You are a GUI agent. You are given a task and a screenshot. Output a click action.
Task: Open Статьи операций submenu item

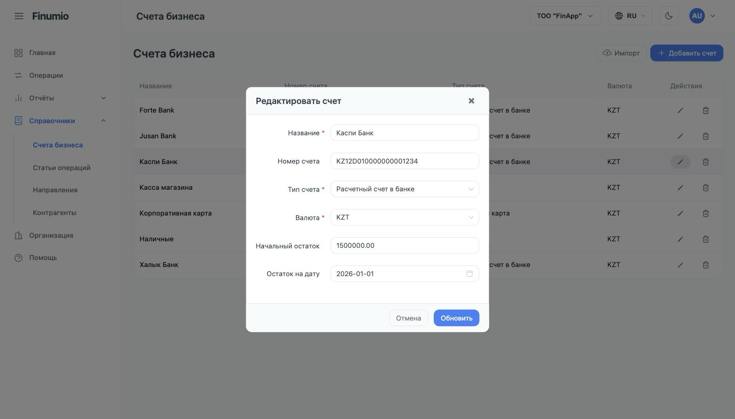[x=62, y=168]
